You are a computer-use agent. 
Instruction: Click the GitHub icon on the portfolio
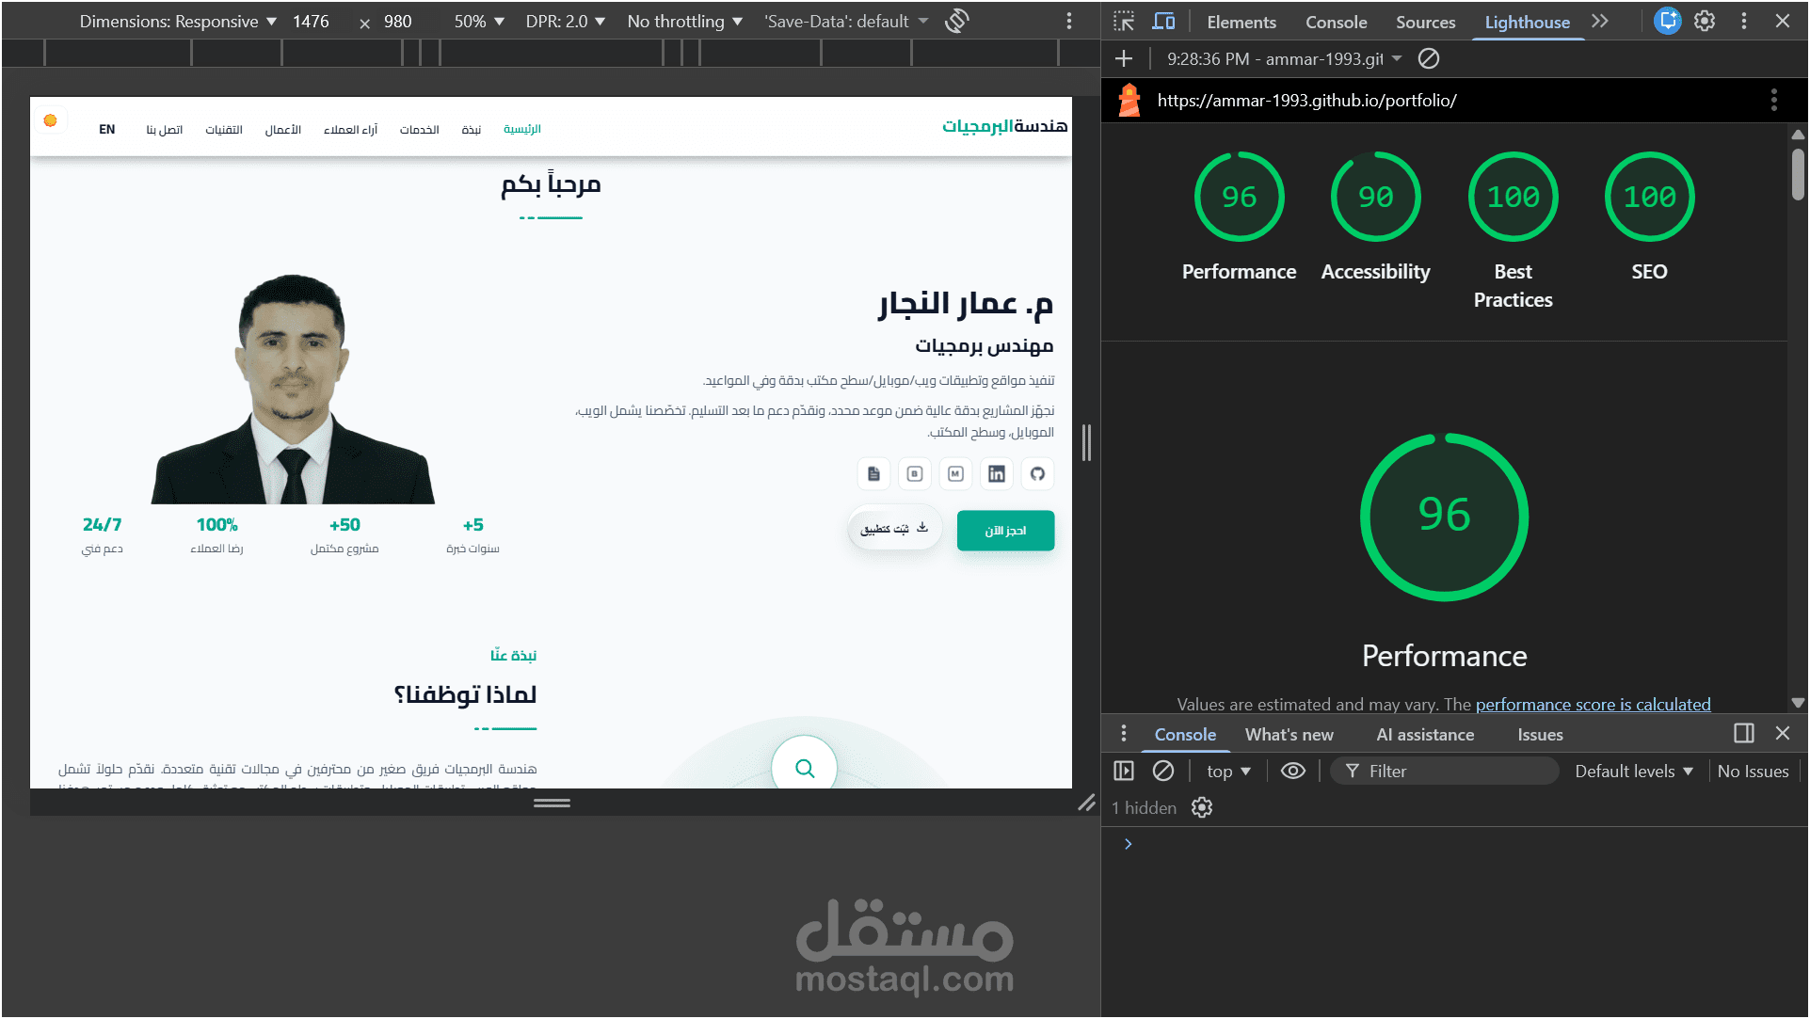(x=1037, y=473)
